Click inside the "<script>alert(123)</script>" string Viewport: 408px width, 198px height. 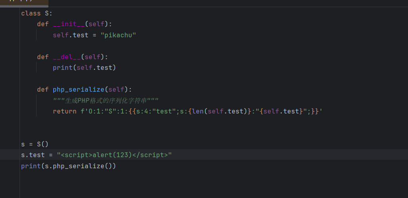[x=114, y=155]
